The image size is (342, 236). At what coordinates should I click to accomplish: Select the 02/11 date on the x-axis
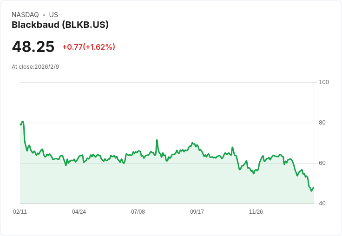click(x=20, y=212)
